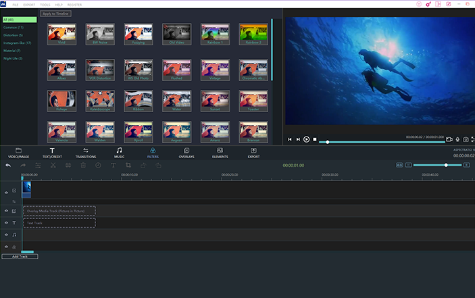Click the record video camera icon

click(449, 139)
